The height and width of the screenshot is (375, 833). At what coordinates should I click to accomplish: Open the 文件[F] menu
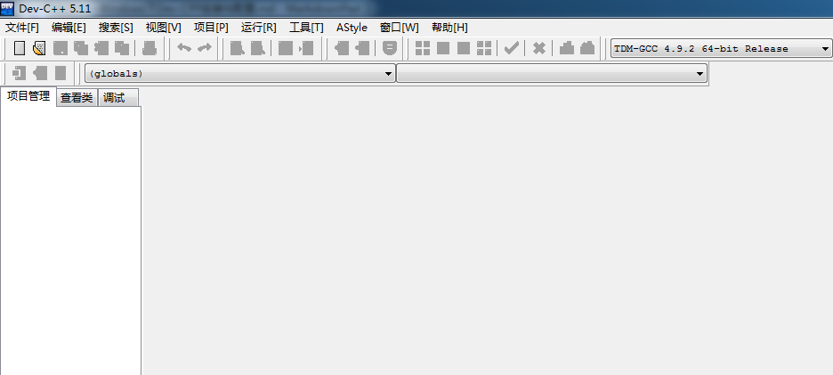click(x=22, y=28)
